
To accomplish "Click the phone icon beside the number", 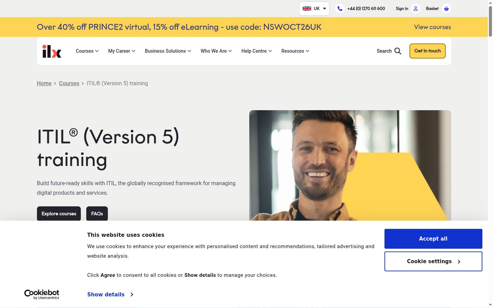I will (340, 9).
